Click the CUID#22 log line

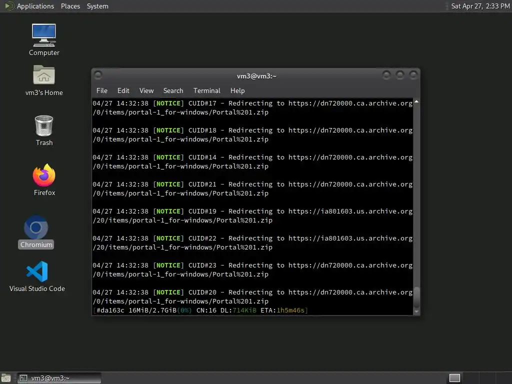252,243
